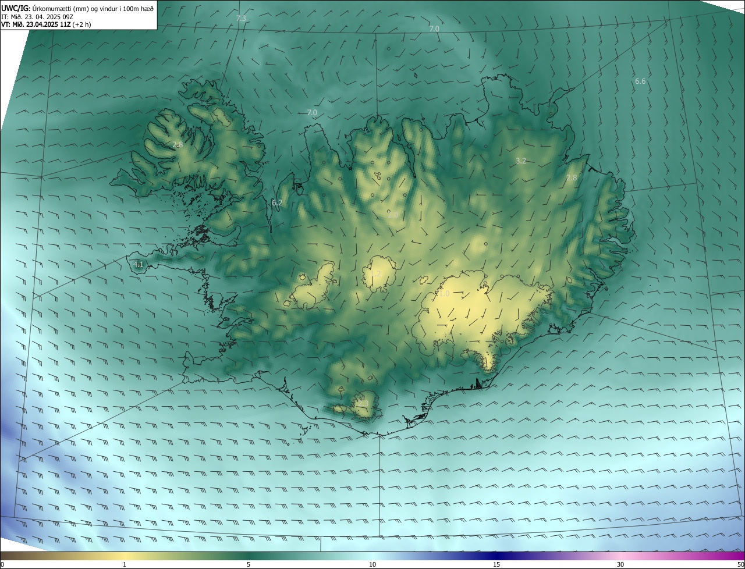
Task: Click the 7.3 value label
Action: pos(241,19)
